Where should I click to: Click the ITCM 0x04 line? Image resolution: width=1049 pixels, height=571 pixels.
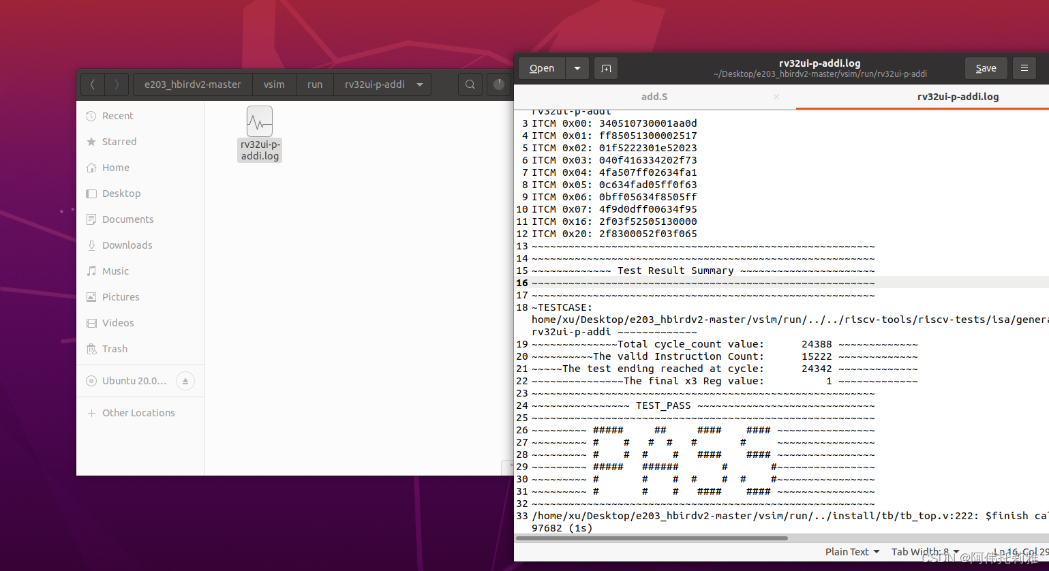point(614,172)
